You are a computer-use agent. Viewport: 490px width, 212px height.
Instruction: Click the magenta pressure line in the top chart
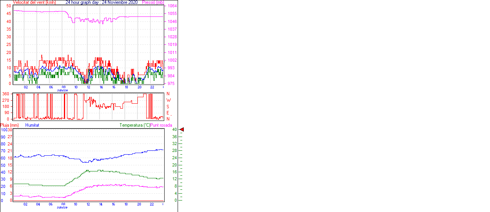coord(38,12)
